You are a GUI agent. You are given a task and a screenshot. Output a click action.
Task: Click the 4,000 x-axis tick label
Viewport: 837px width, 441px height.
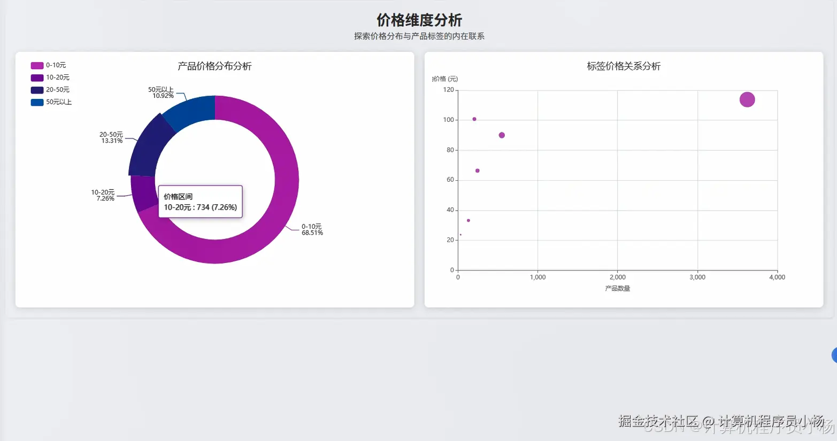777,277
